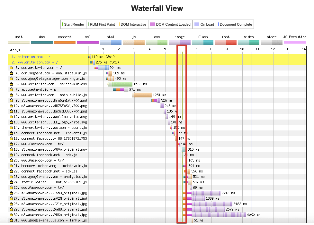The image size is (314, 225).
Task: Click the DOM Content Loaded legend entry
Action: coord(170,24)
